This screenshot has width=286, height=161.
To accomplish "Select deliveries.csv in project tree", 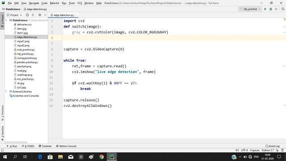I will 24,25.
